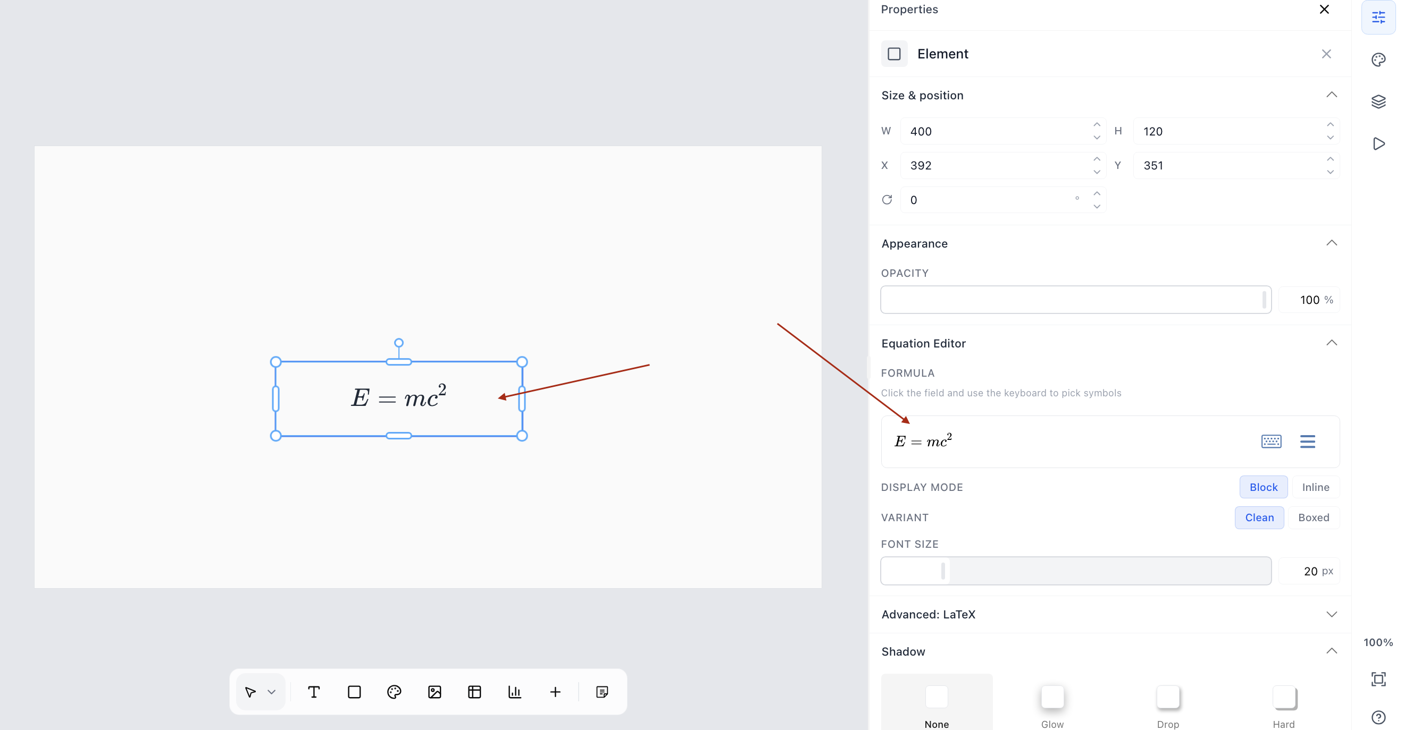This screenshot has width=1404, height=730.
Task: Click the Element square type icon
Action: point(895,54)
